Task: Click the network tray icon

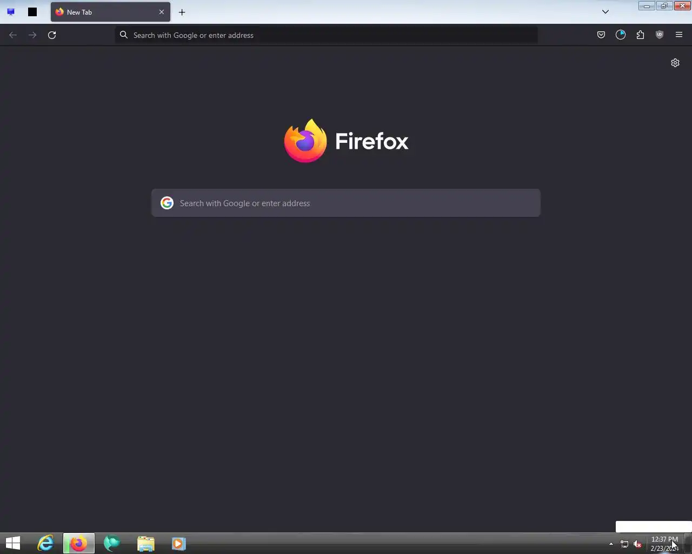Action: tap(624, 544)
